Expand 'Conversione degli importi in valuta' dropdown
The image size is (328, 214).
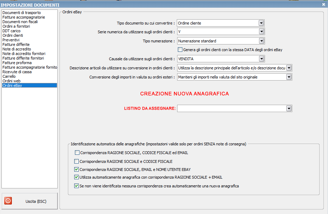289,77
